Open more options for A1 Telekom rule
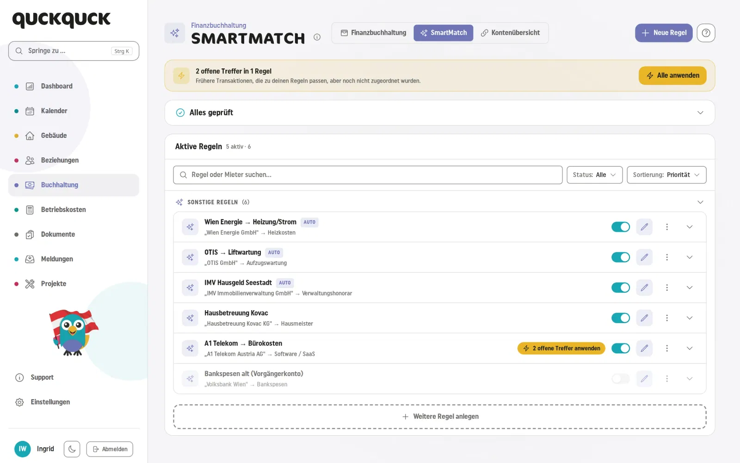The width and height of the screenshot is (740, 463). point(667,348)
